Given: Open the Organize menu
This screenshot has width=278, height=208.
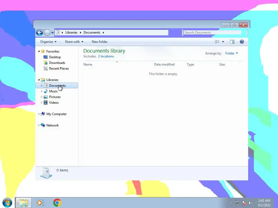Looking at the screenshot, I should 48,42.
